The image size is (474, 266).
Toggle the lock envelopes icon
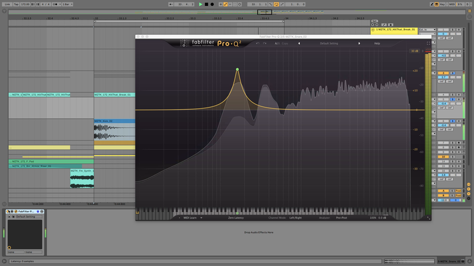pyautogui.click(x=390, y=25)
